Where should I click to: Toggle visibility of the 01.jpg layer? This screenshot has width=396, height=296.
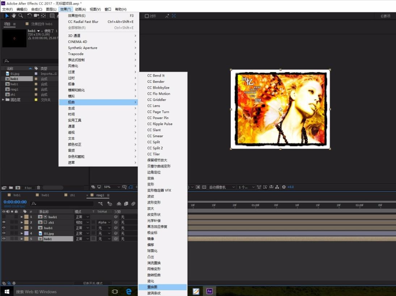click(4, 233)
